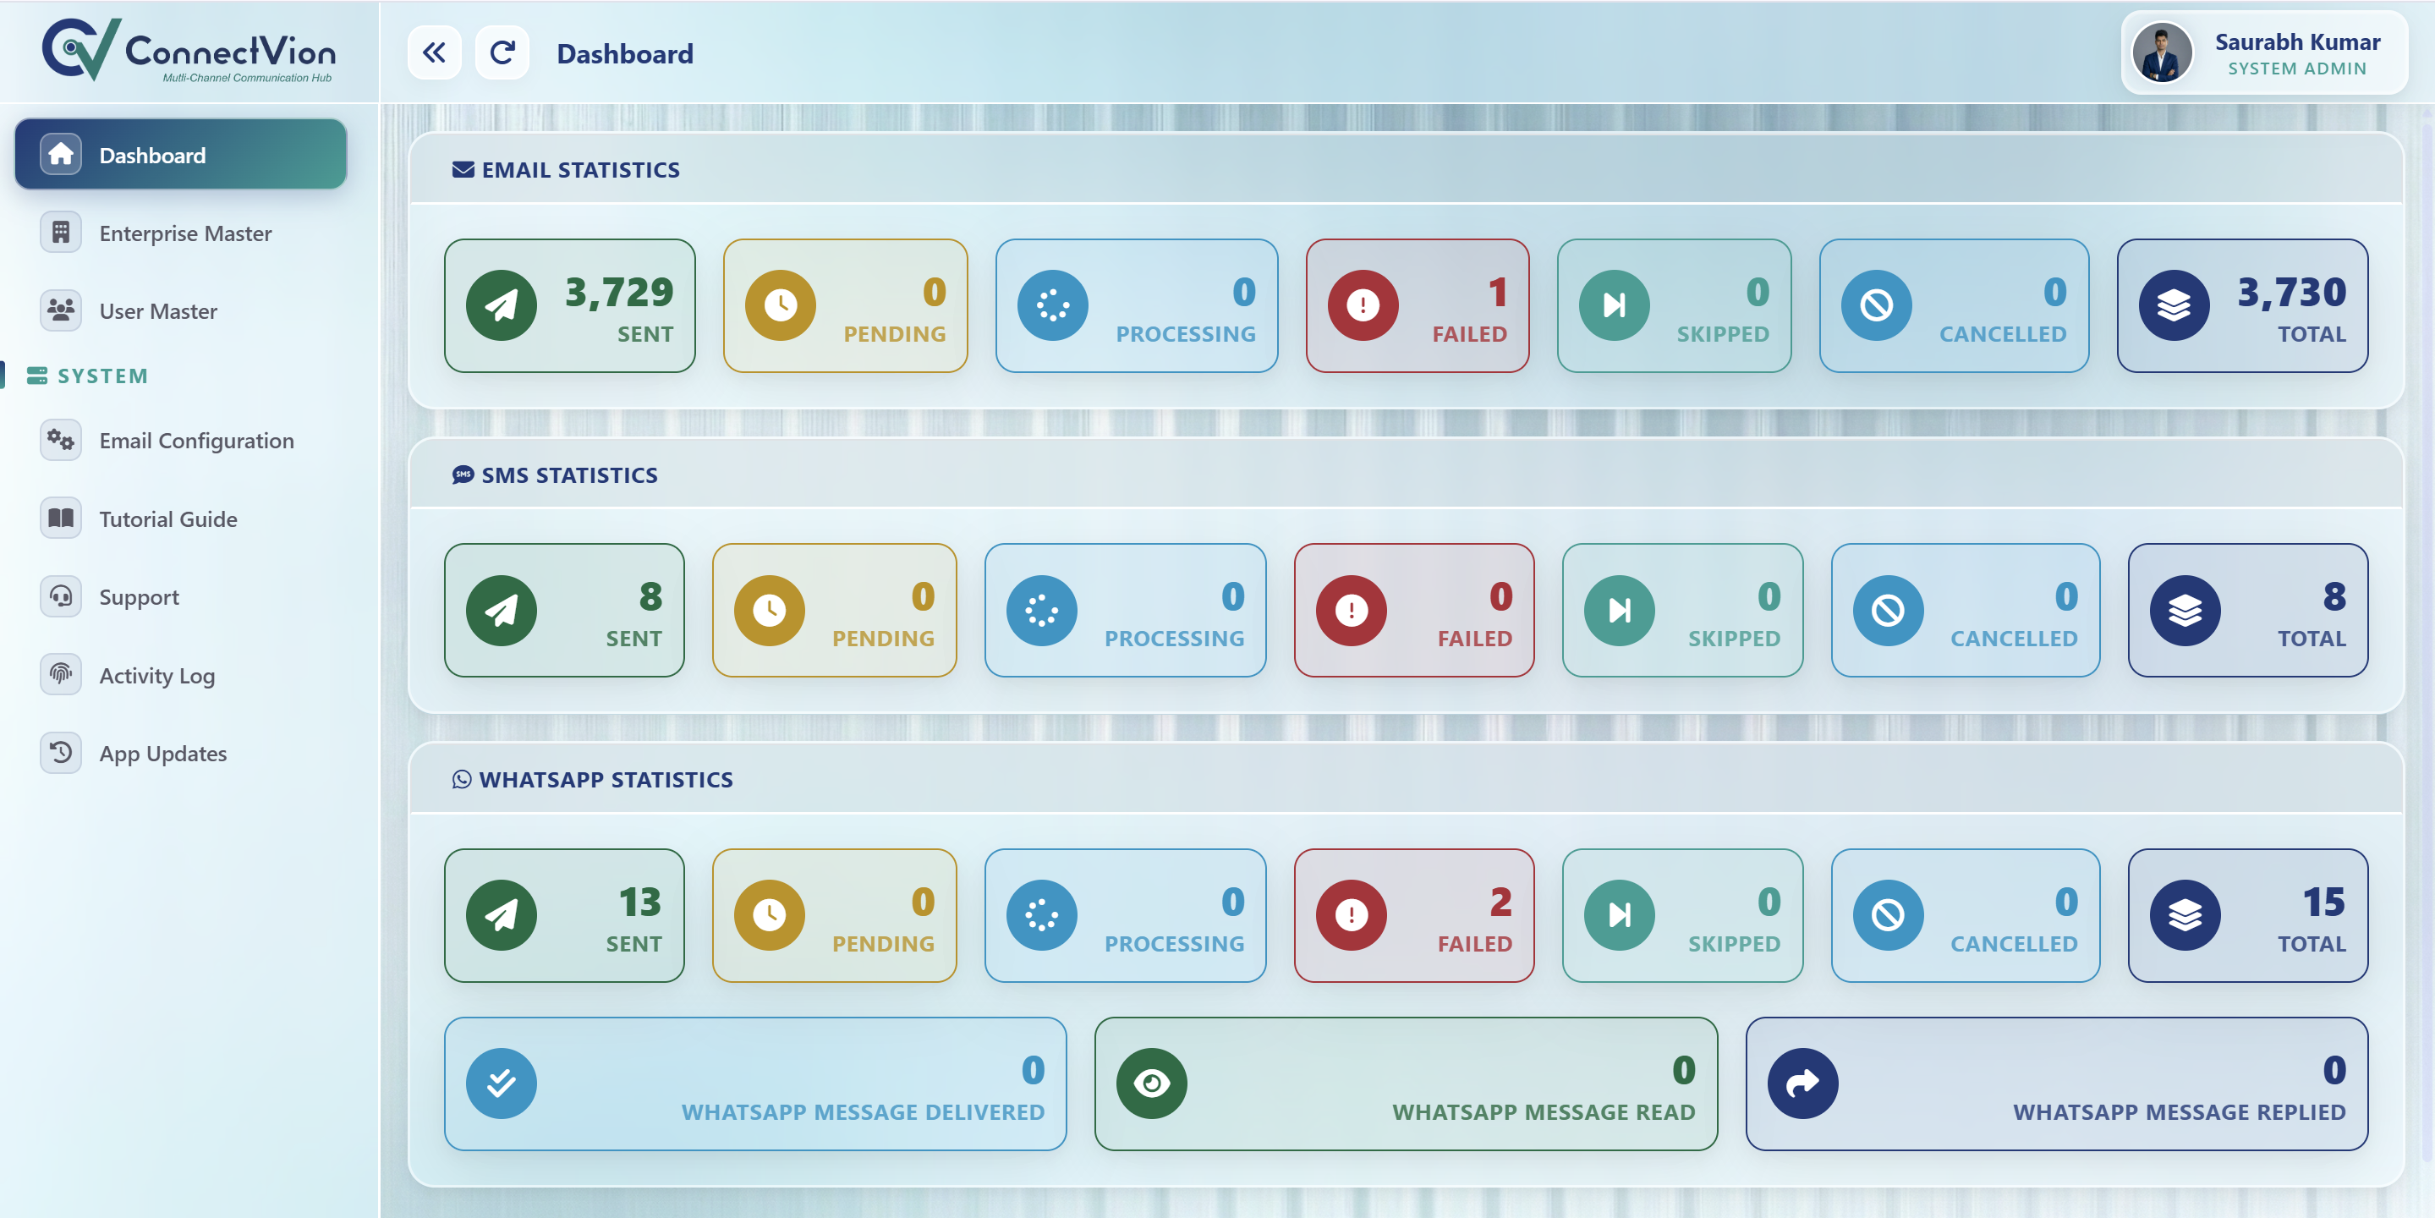The height and width of the screenshot is (1218, 2435).
Task: Click Email Sent 3,729 card
Action: (x=570, y=305)
